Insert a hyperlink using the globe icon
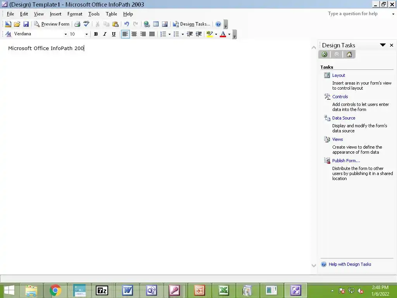This screenshot has height=298, width=397. [147, 24]
